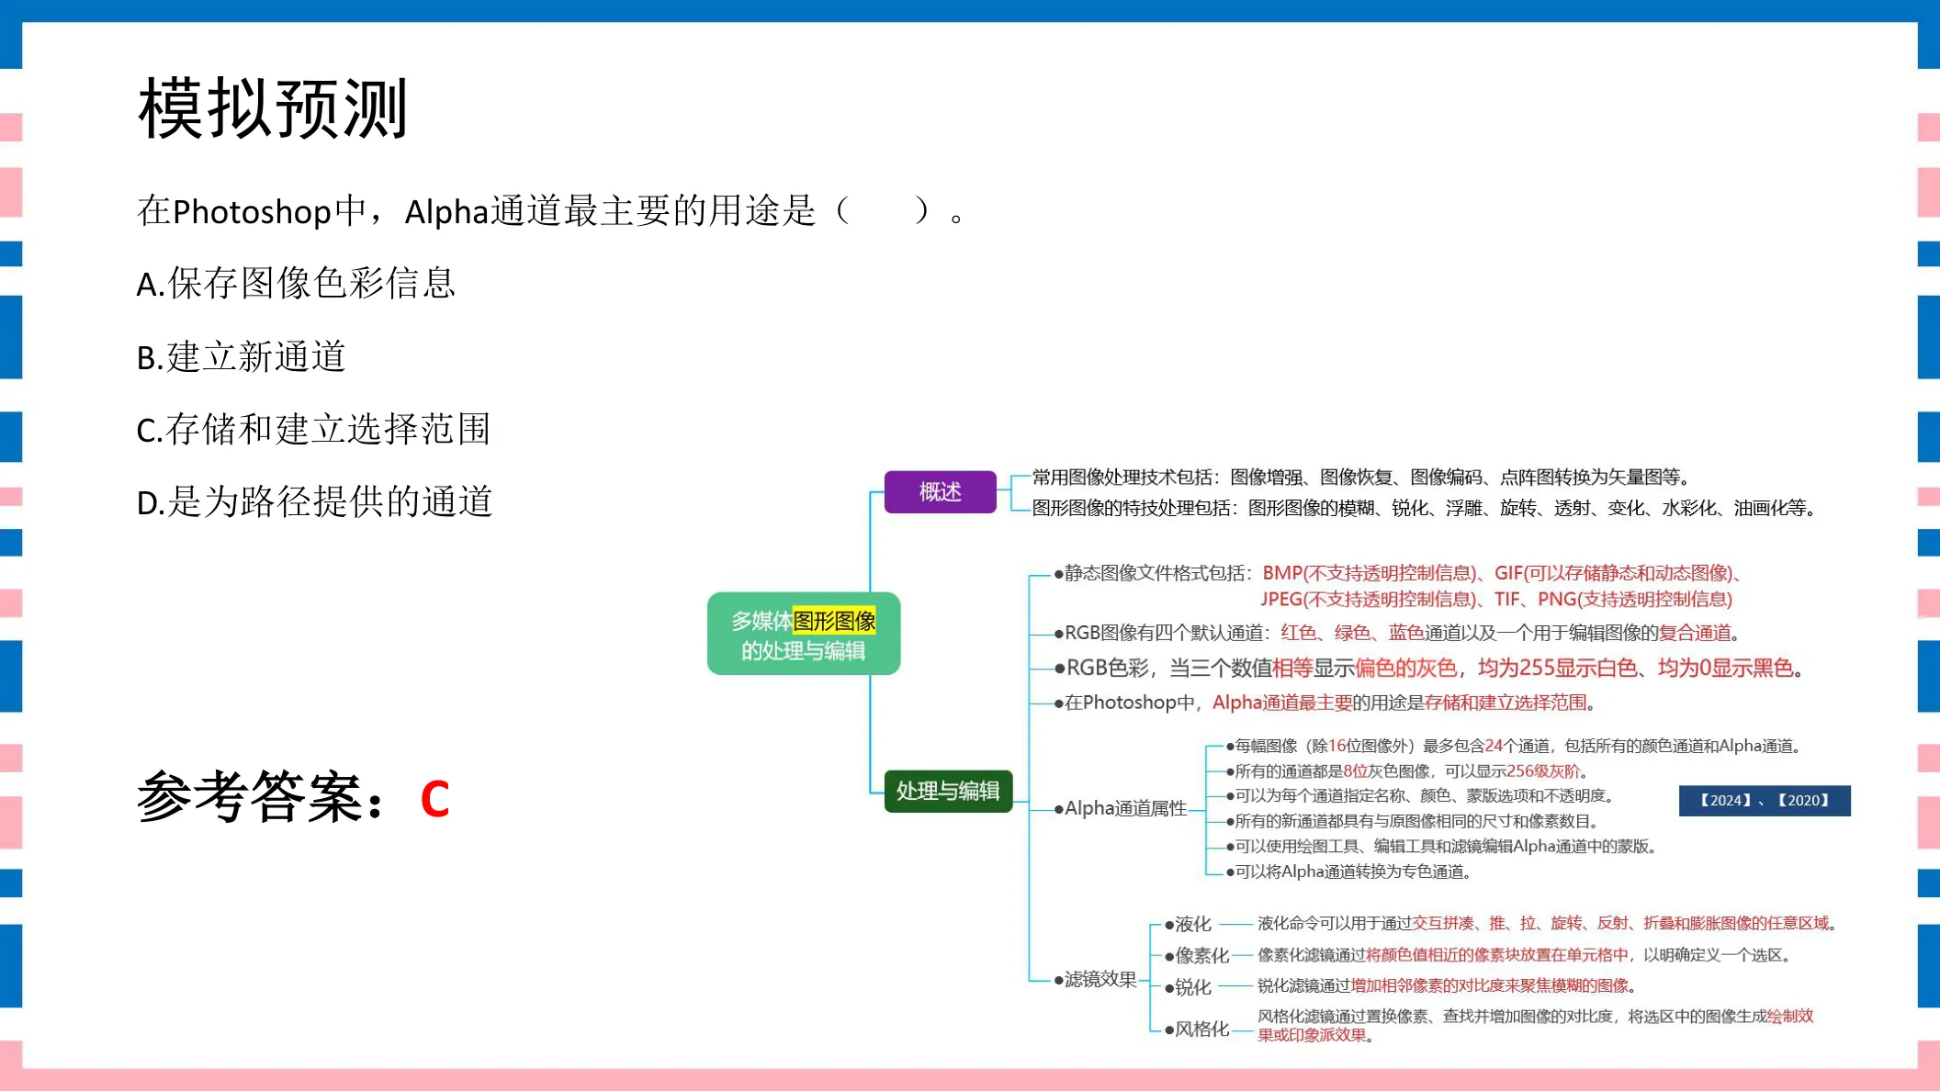Screen dimensions: 1940x1091
Task: Select the 液化 sub-node
Action: (x=1189, y=924)
